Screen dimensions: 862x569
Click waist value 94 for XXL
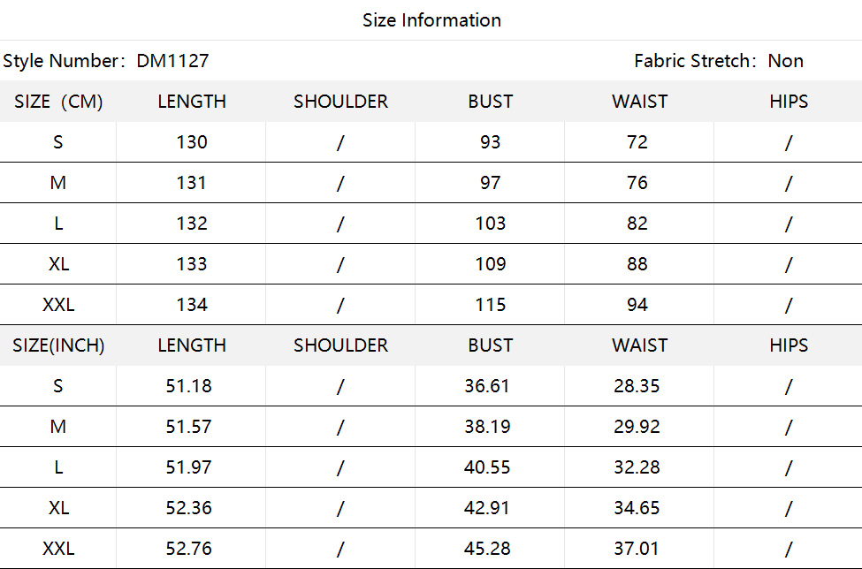(x=637, y=305)
